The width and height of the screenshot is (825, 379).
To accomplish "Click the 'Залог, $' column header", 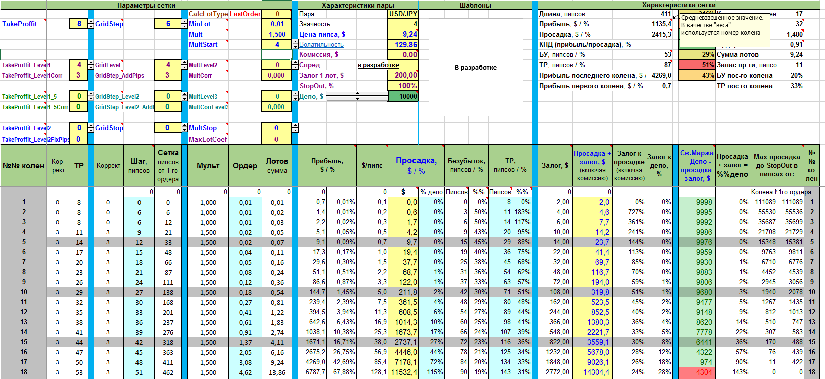I will tap(555, 165).
